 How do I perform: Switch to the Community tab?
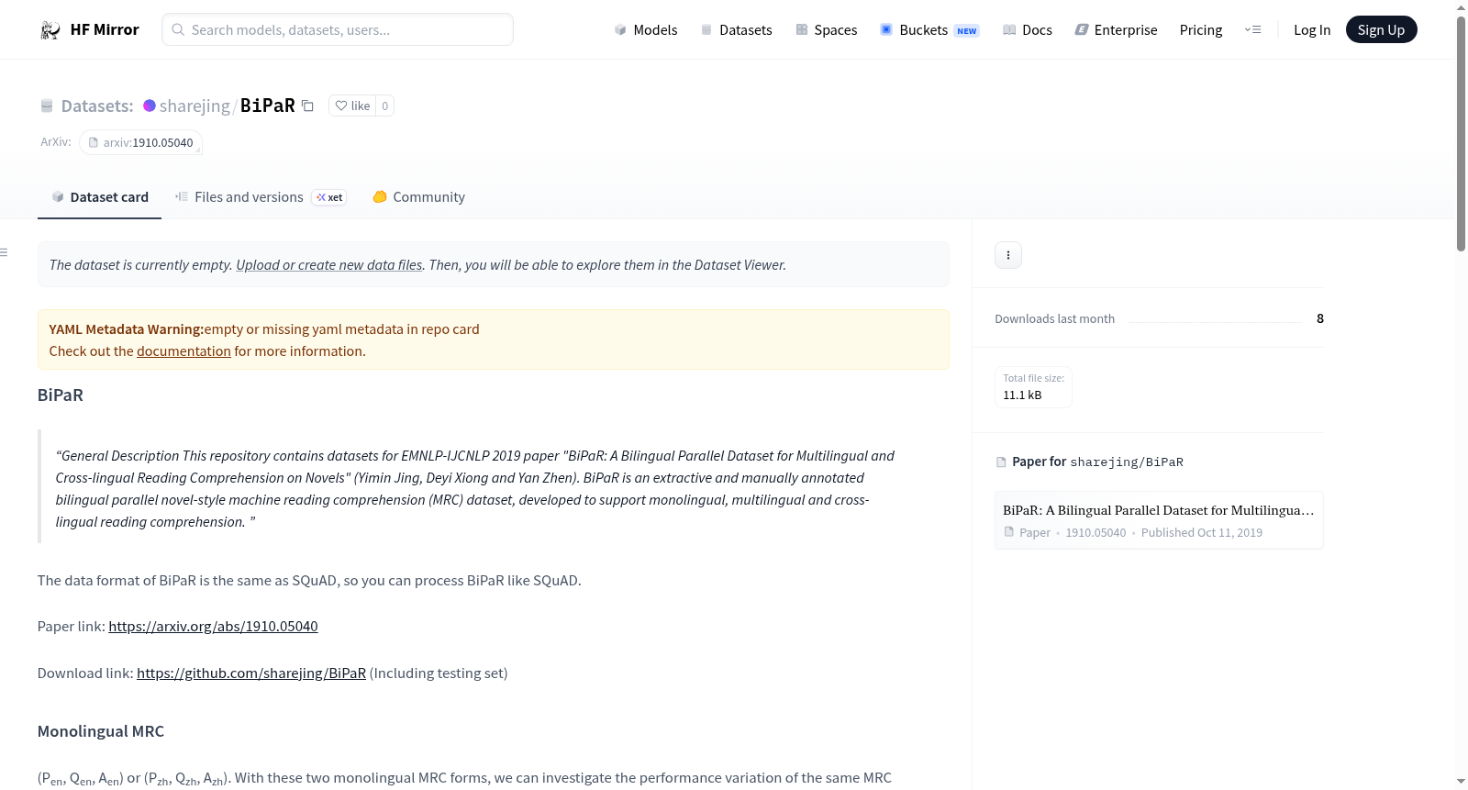pos(418,197)
